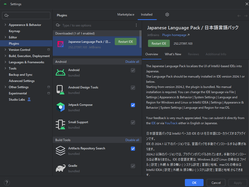Image resolution: width=249 pixels, height=187 pixels.
Task: Open the What's New tab
Action: [173, 54]
